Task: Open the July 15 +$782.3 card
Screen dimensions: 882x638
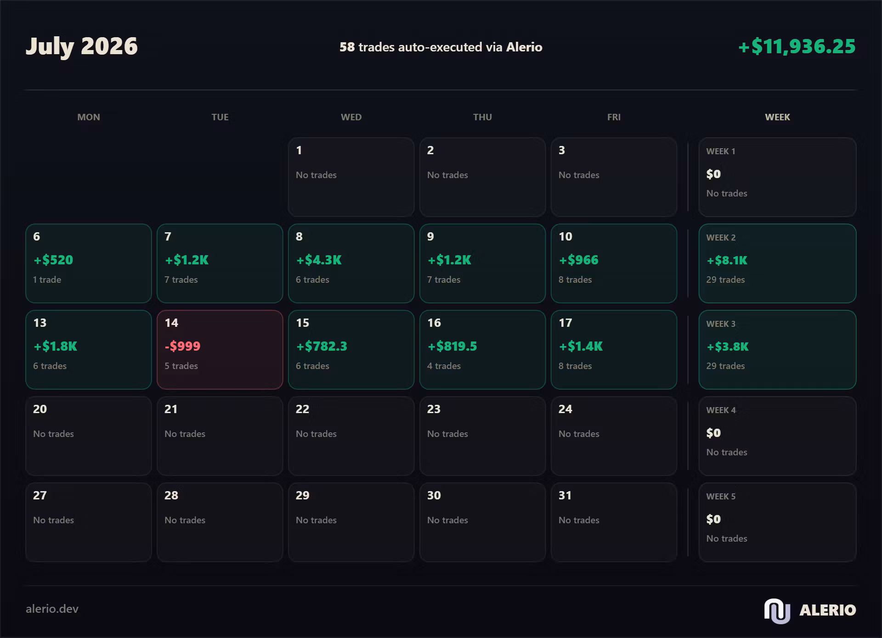Action: click(351, 350)
